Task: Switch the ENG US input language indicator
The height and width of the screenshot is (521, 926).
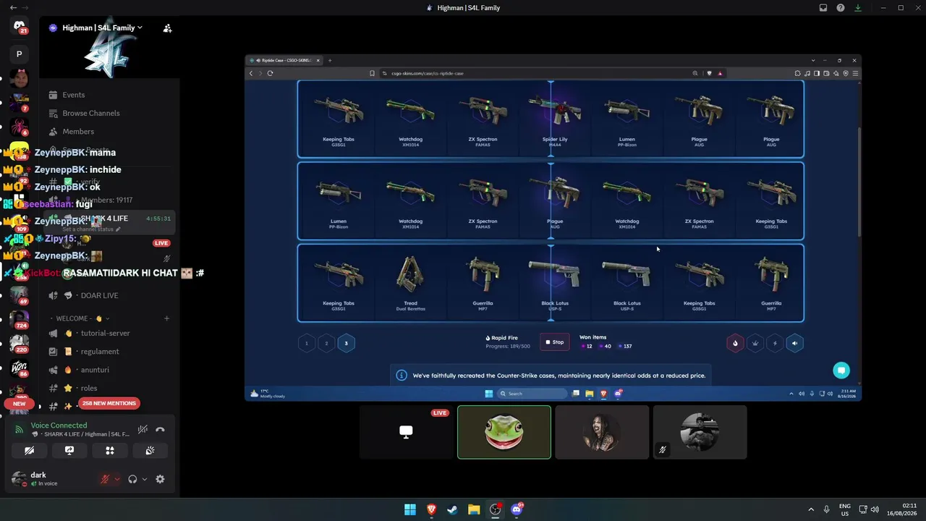Action: point(845,509)
